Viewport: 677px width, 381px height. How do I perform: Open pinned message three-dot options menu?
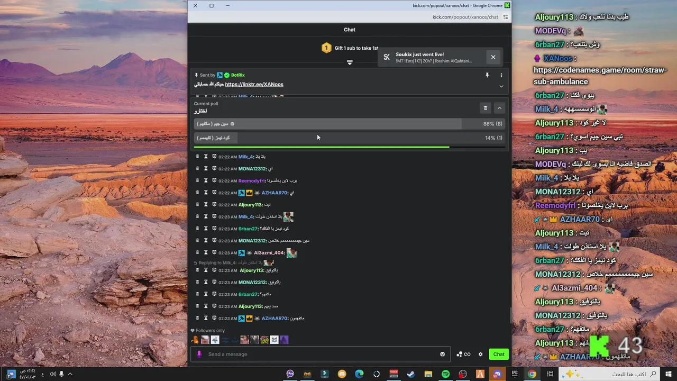click(501, 75)
